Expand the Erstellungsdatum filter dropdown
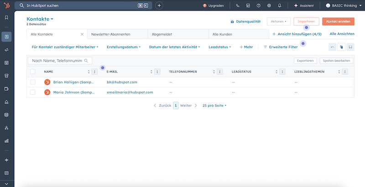The image size is (365, 187). (x=123, y=47)
